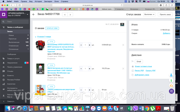This screenshot has width=180, height=112.
Task: Open the Выполнен order status dropdown
Action: [149, 14]
